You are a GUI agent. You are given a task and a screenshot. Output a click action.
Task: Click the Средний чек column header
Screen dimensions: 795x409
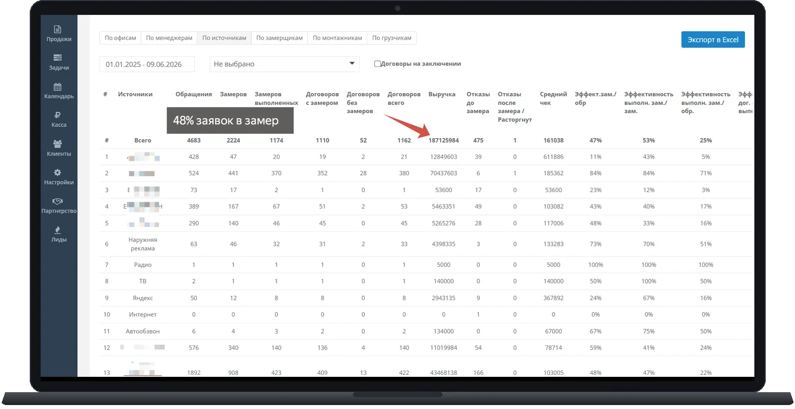coord(554,99)
